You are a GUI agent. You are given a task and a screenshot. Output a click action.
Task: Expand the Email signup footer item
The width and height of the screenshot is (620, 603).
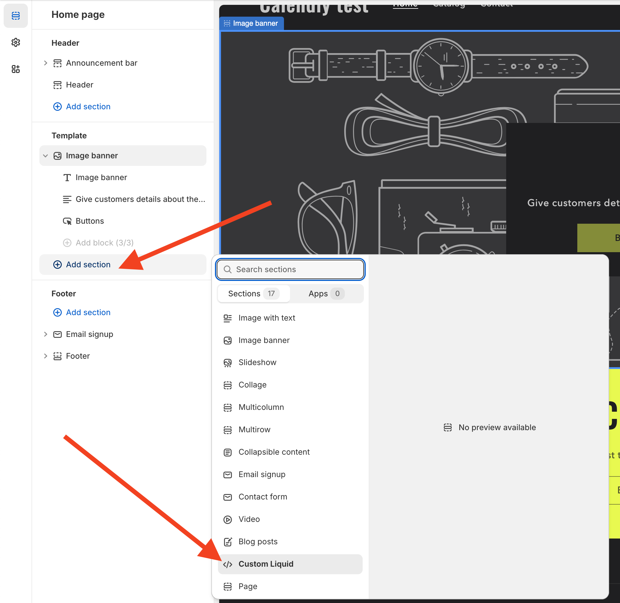[45, 334]
